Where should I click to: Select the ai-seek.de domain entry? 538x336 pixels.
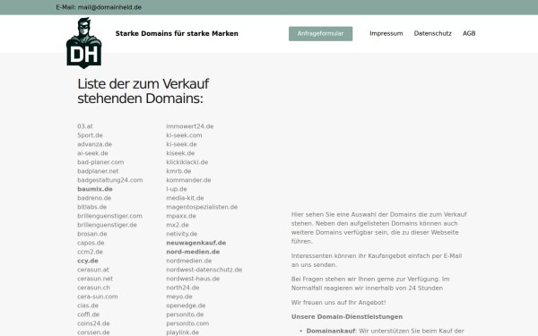[x=92, y=153]
